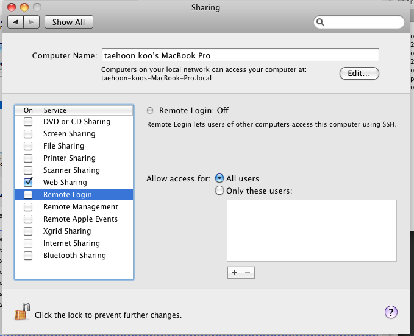Viewport: 414px width, 336px height.
Task: Enable Bluetooth Sharing checkbox
Action: tap(28, 256)
